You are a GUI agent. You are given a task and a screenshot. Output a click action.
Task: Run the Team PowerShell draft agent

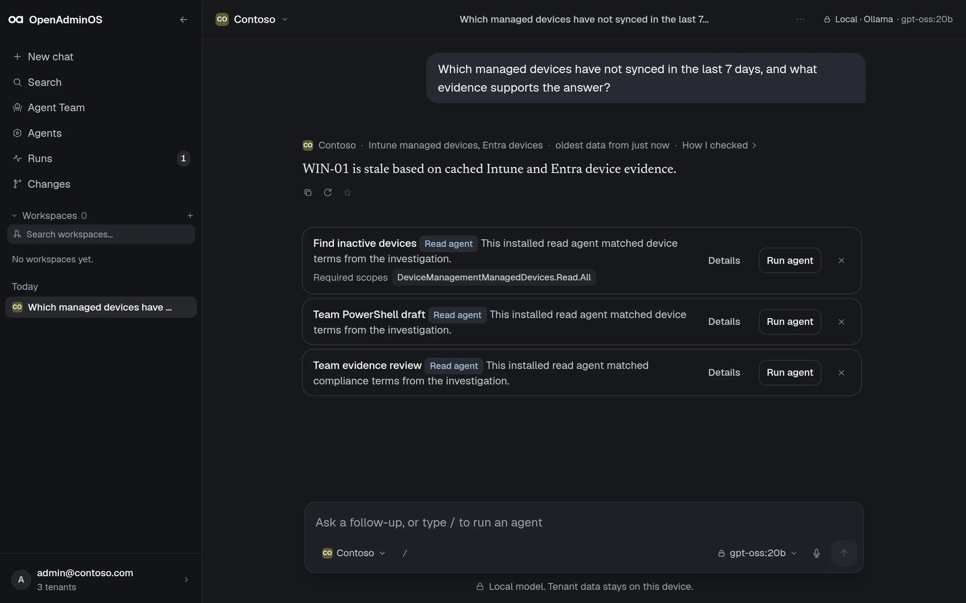[789, 321]
